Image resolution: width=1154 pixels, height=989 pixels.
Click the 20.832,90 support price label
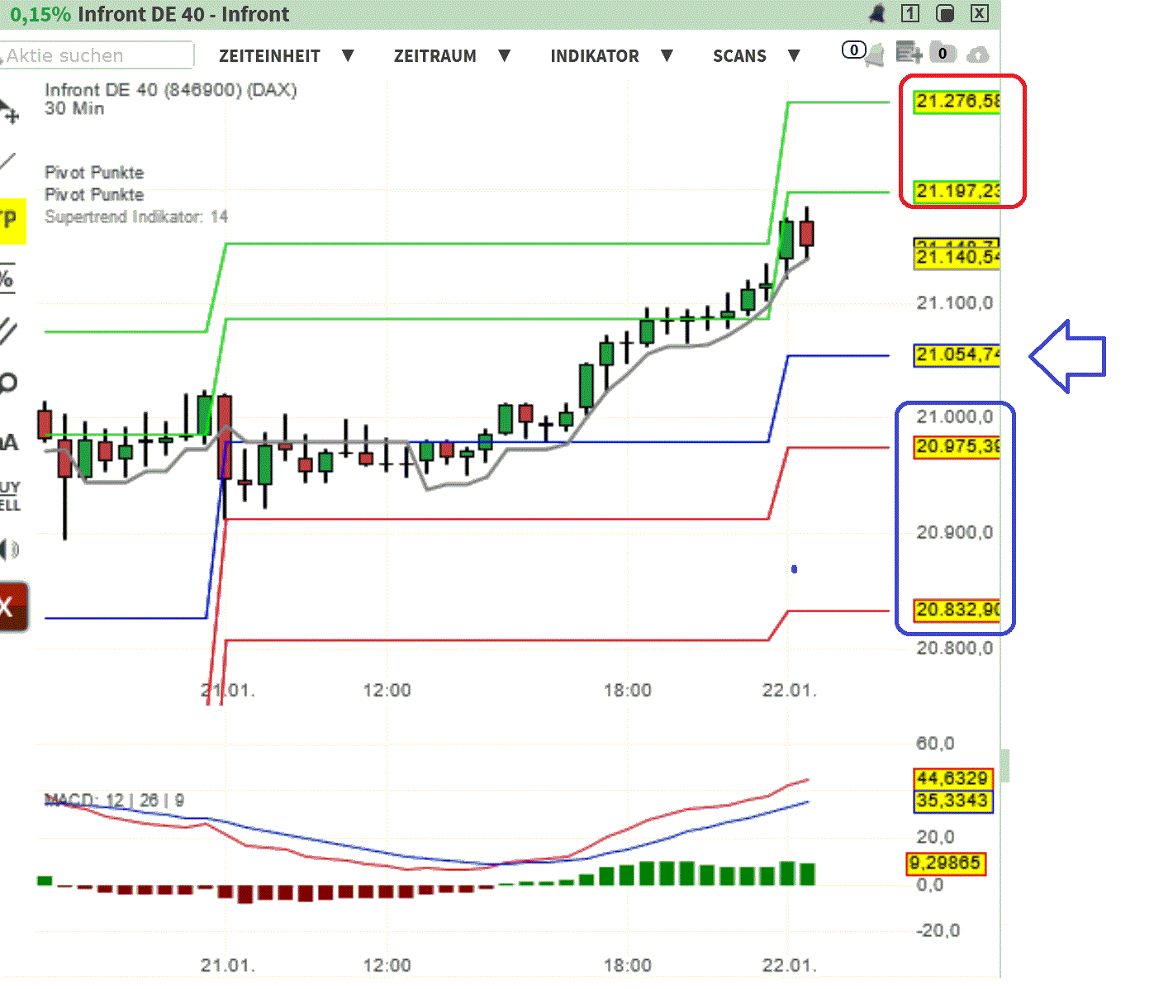(x=957, y=611)
